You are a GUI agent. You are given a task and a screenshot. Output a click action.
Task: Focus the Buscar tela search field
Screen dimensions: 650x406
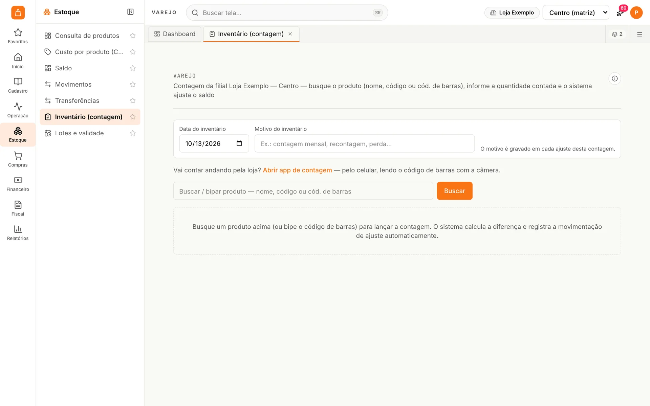pyautogui.click(x=287, y=13)
